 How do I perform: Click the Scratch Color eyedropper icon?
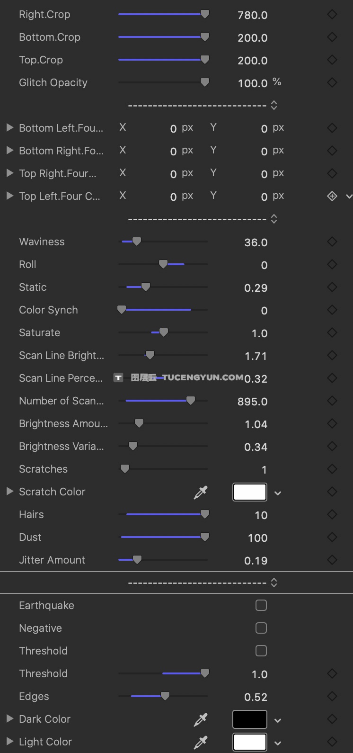201,493
